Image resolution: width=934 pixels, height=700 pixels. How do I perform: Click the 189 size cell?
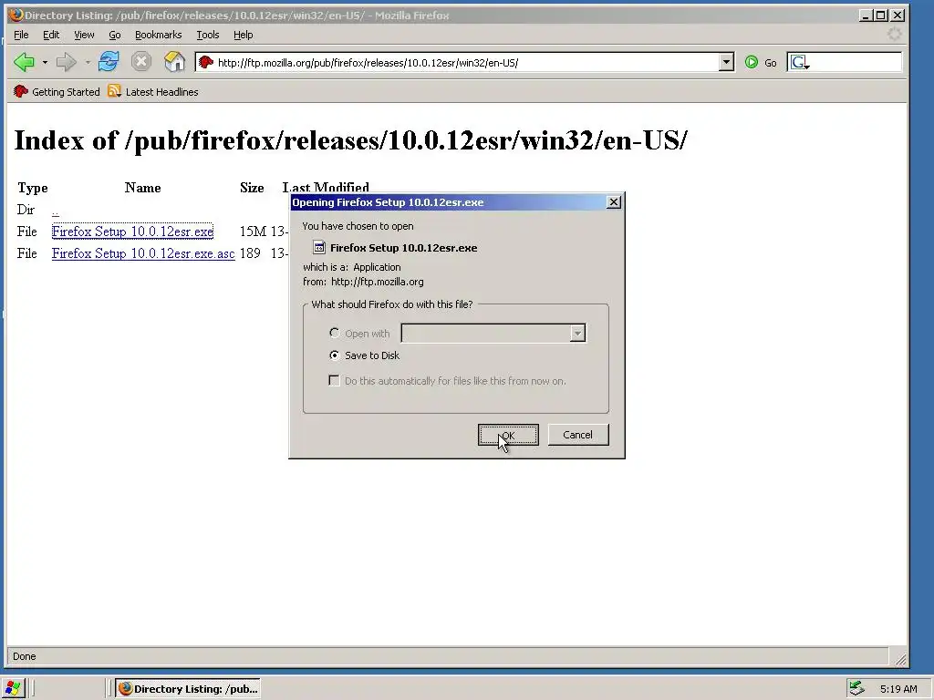click(250, 253)
